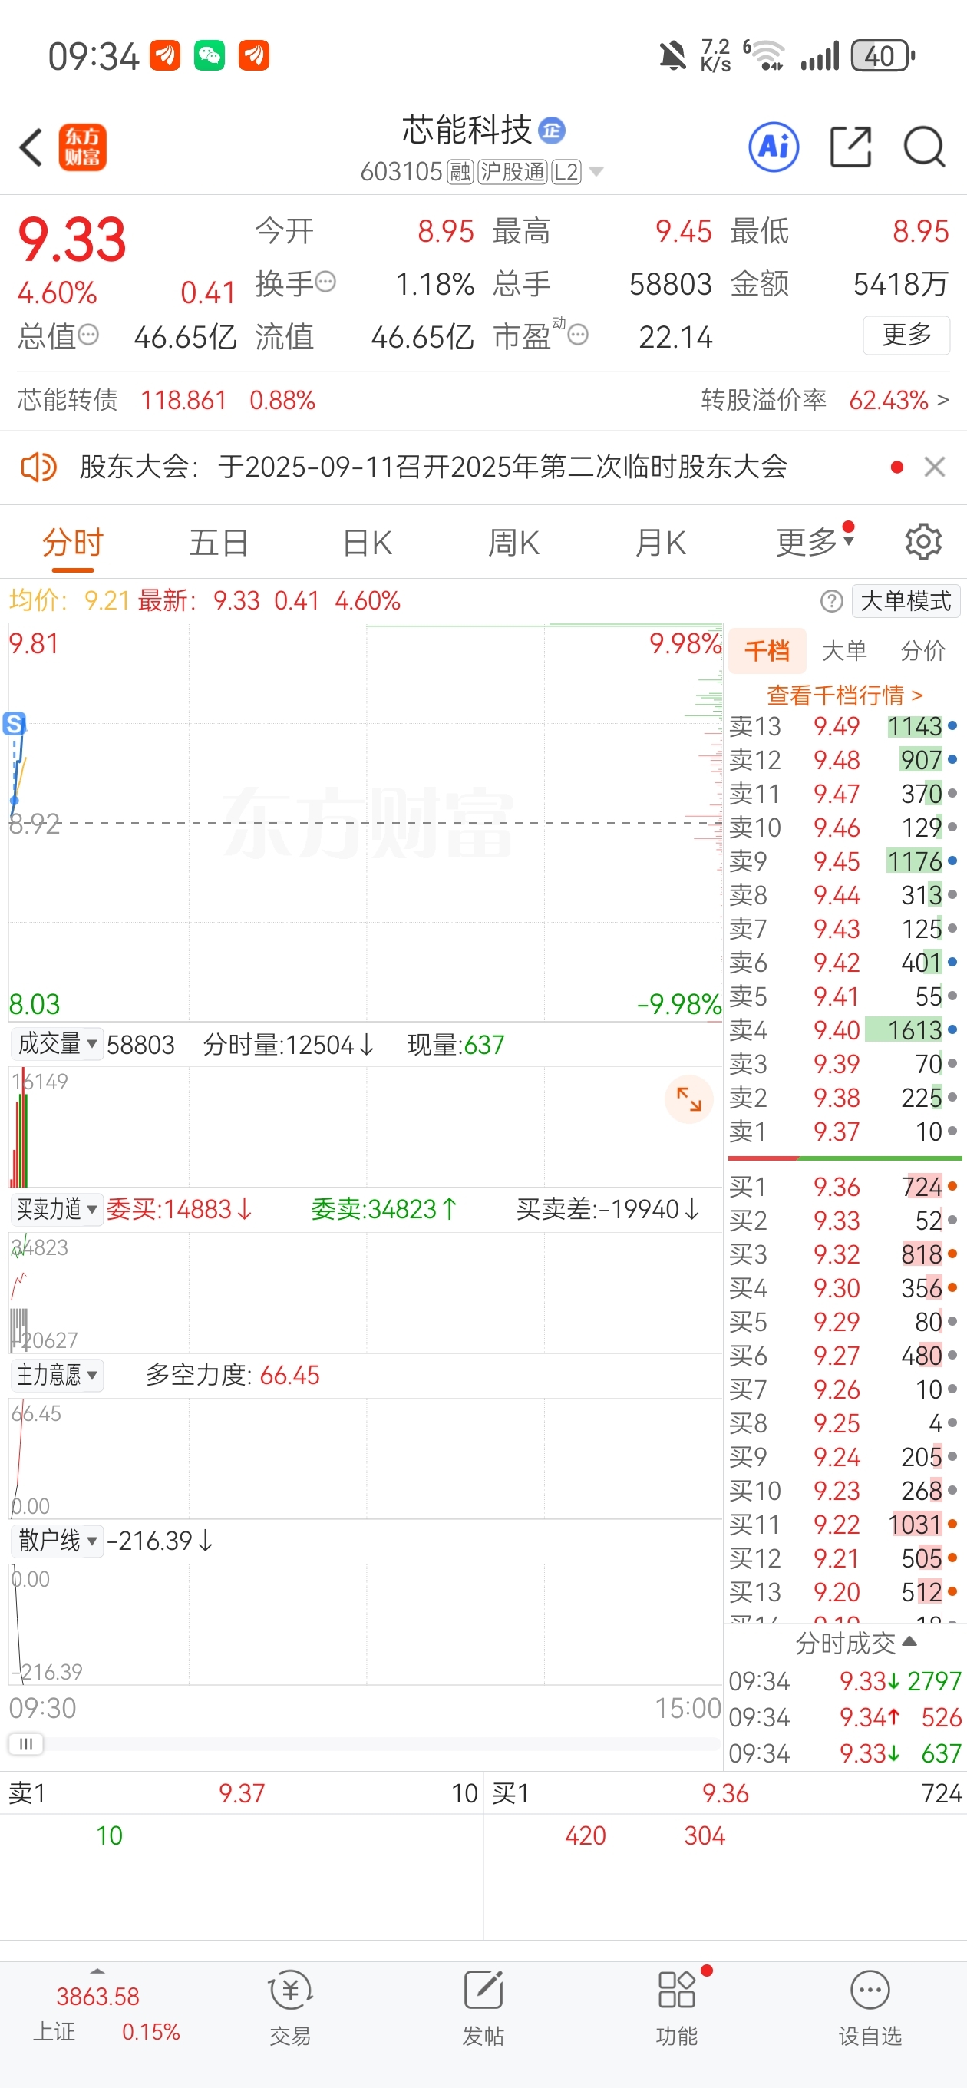Tap the L2 level tag

pyautogui.click(x=566, y=172)
